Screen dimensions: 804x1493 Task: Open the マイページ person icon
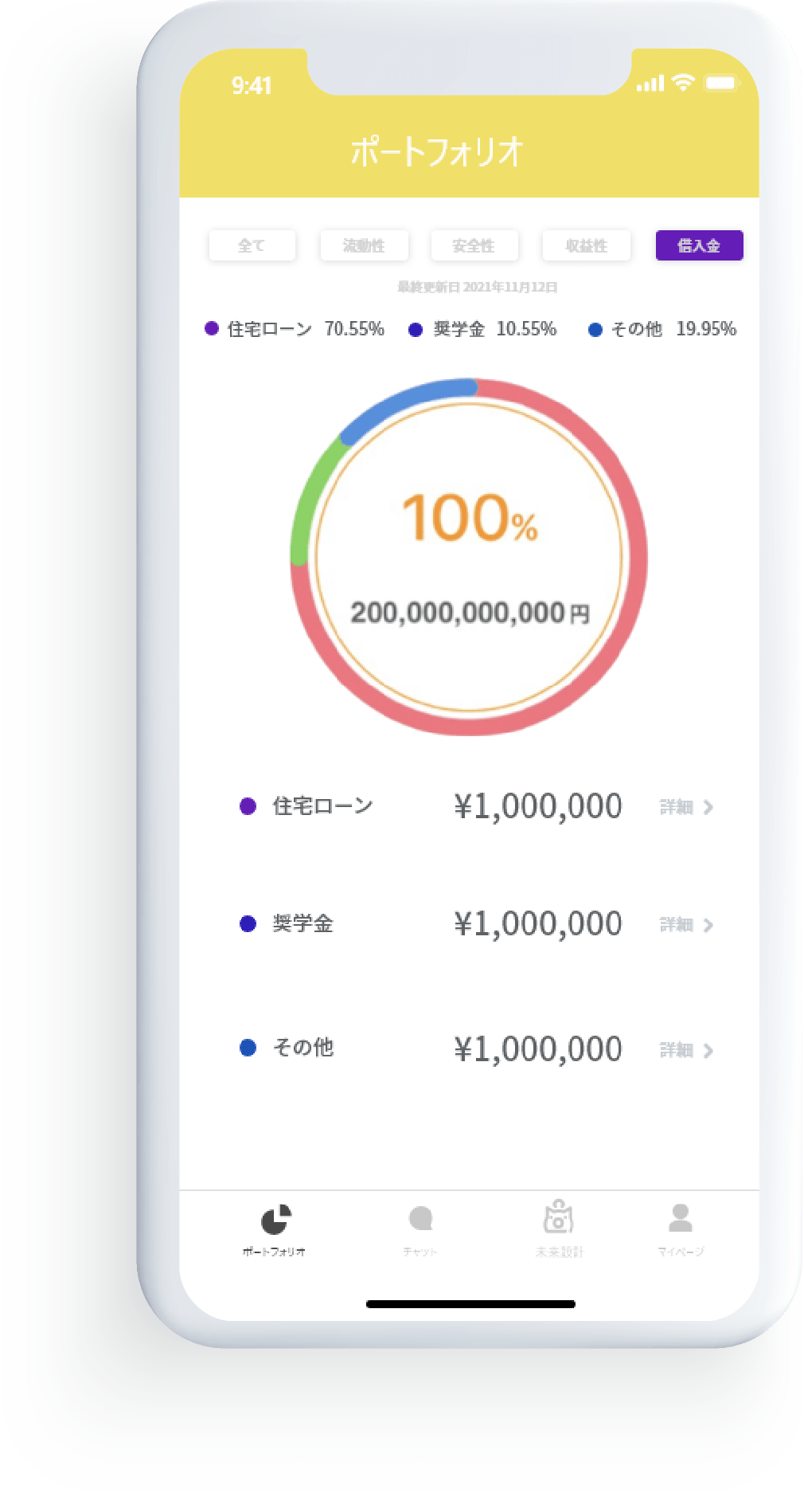coord(681,1218)
